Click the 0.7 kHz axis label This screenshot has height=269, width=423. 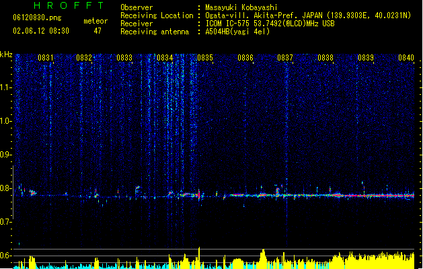click(6, 222)
